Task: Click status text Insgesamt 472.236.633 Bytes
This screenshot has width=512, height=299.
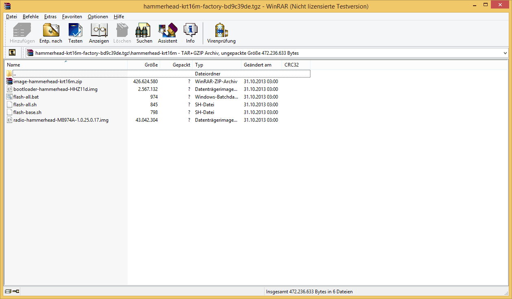Action: (309, 291)
